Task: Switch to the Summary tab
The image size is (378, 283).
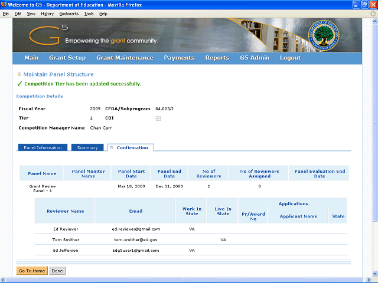Action: 87,147
